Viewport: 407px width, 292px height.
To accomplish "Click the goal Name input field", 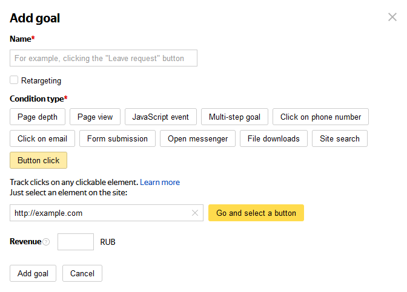I will 104,58.
